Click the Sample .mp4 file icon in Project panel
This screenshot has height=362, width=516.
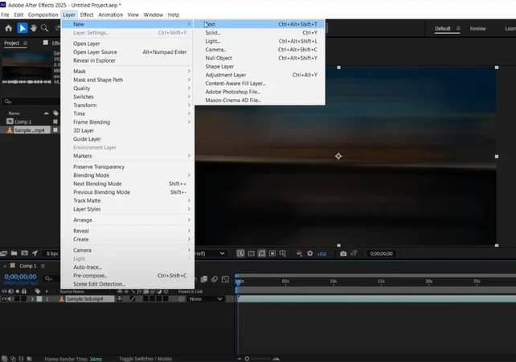coord(9,130)
